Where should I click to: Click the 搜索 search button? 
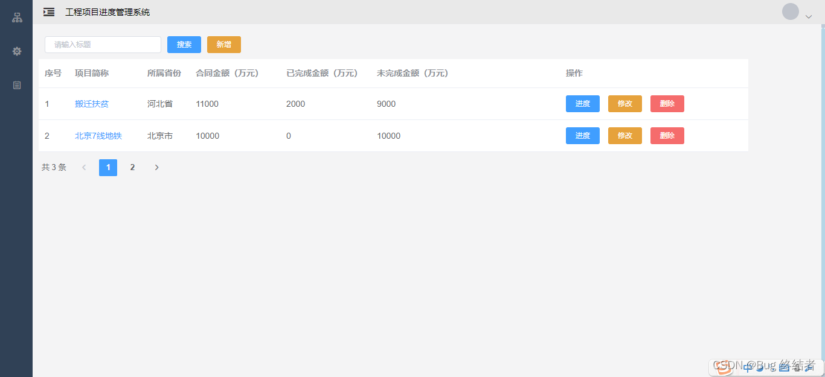tap(184, 45)
